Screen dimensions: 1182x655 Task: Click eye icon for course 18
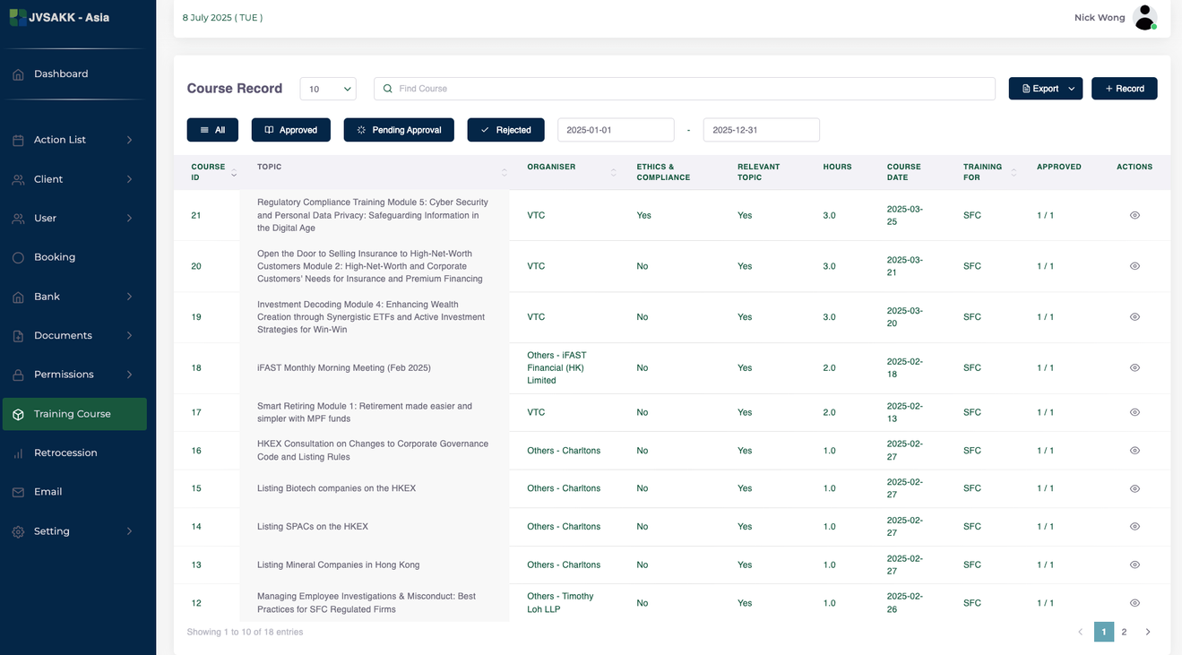[1135, 367]
